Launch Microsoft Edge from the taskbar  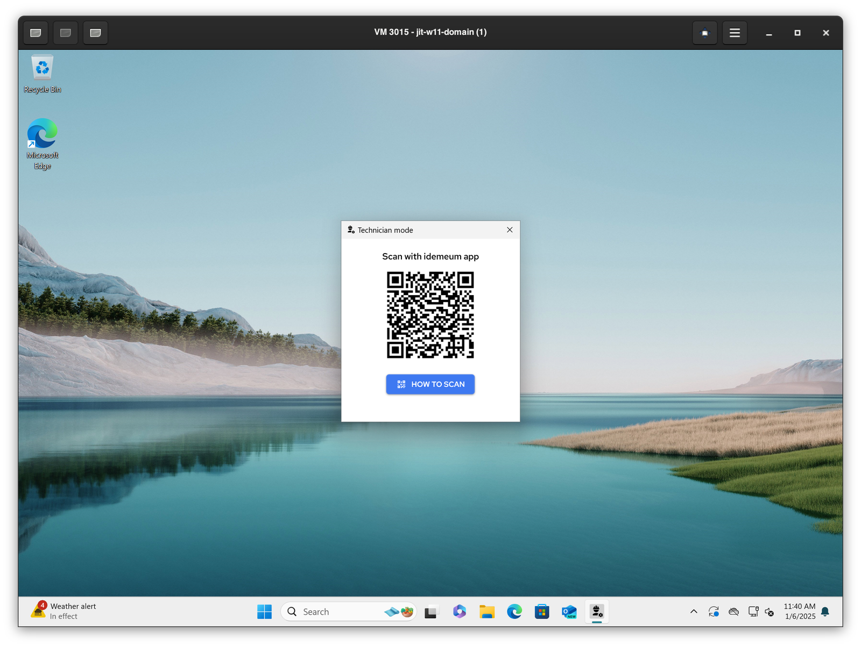pos(514,612)
